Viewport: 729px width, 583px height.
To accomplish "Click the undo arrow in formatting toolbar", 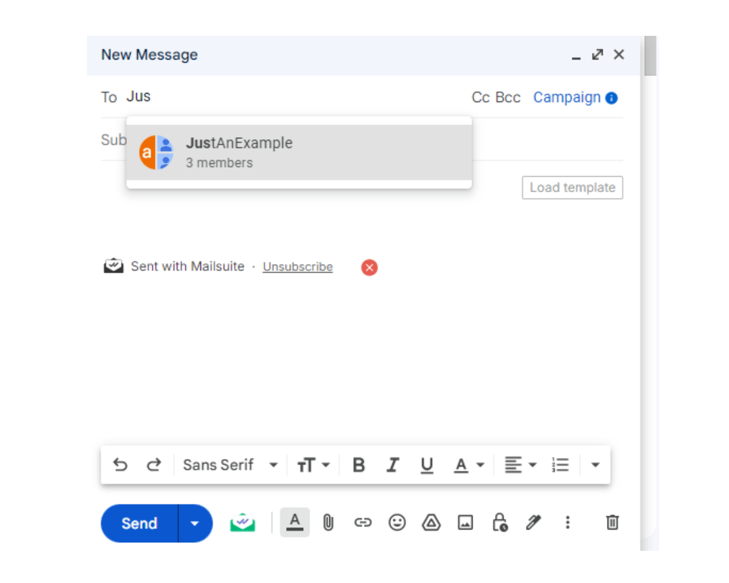I will coord(120,465).
